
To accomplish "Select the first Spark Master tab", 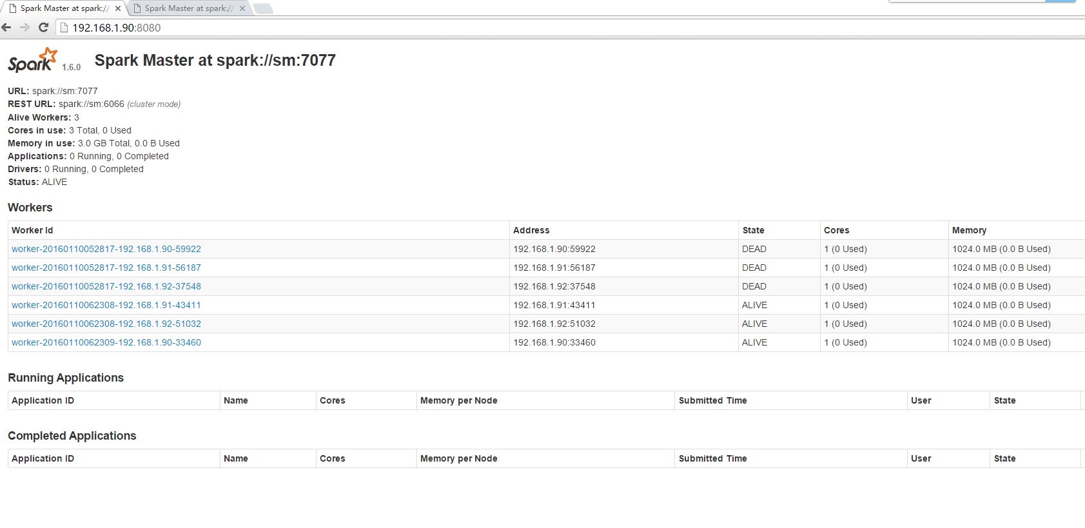I will click(64, 8).
